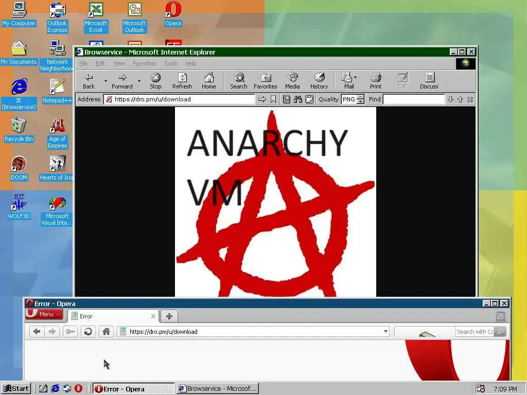Open the Tools menu
The height and width of the screenshot is (395, 527).
[171, 63]
